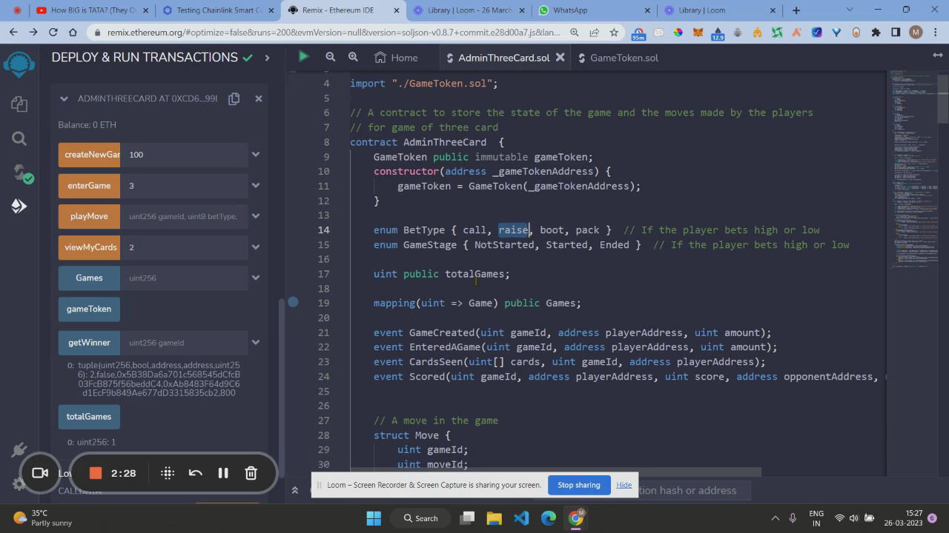Viewport: 949px width, 533px height.
Task: Copy the deployed contract address
Action: coord(234,98)
